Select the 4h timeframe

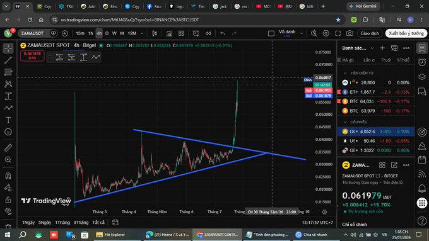pyautogui.click(x=99, y=33)
